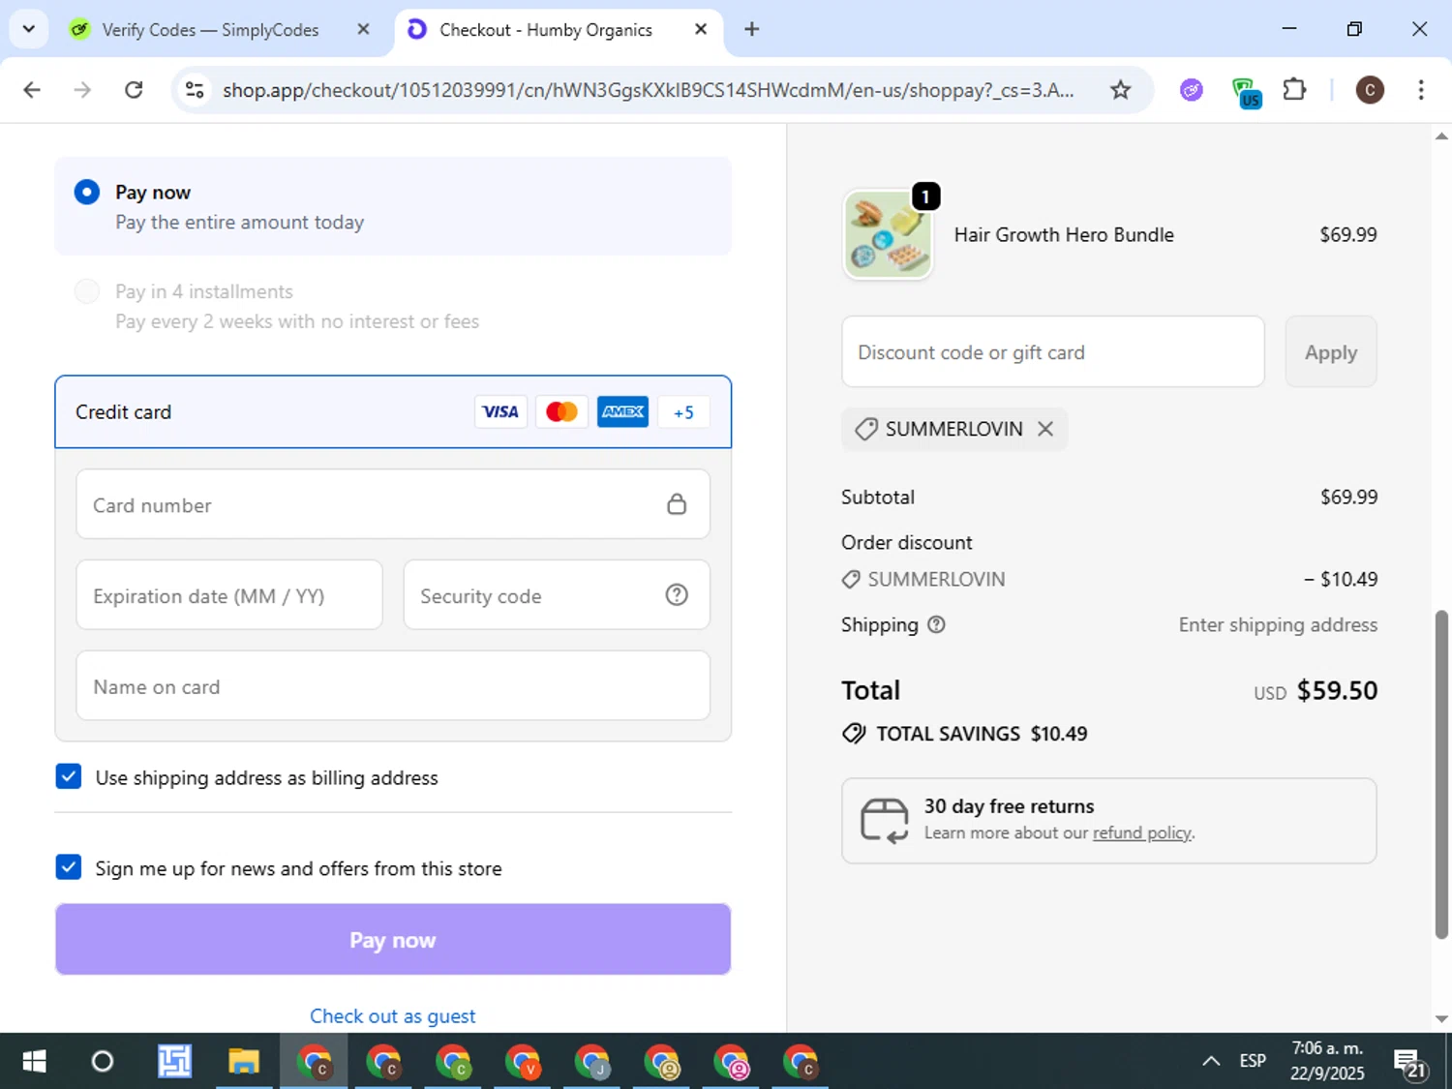
Task: Open the notification center icon
Action: [x=1409, y=1063]
